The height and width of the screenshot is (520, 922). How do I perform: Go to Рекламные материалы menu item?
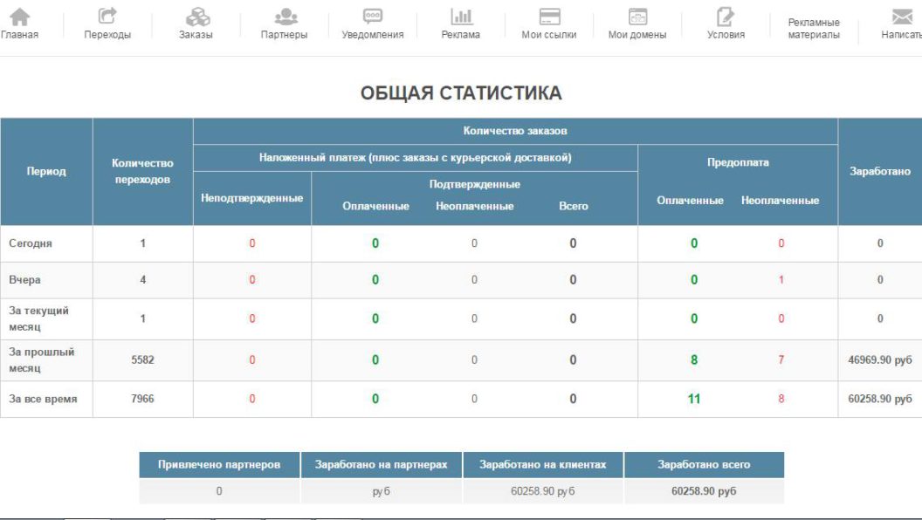[x=813, y=29]
